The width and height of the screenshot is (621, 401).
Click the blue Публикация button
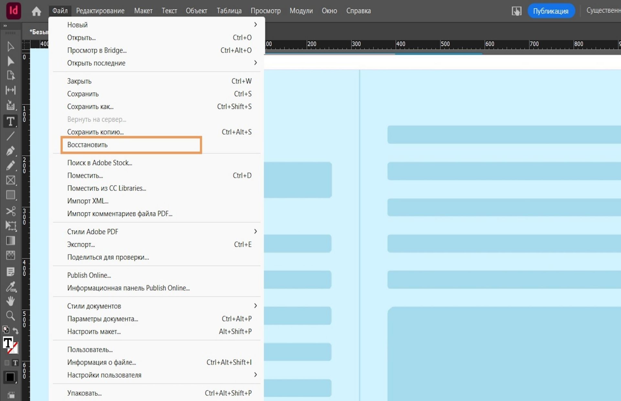click(550, 11)
